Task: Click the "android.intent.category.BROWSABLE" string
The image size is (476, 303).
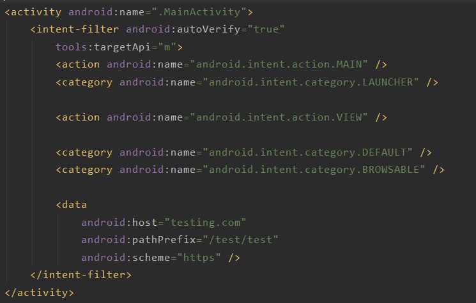Action: tap(314, 170)
